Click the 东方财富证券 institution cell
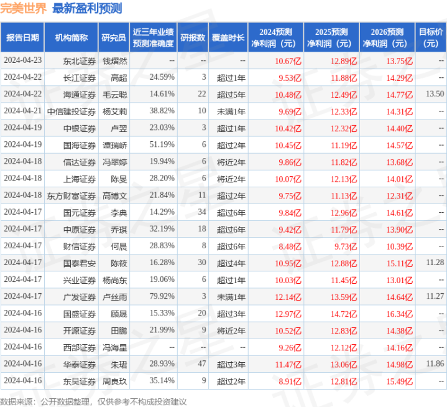The width and height of the screenshot is (447, 407). click(x=71, y=196)
